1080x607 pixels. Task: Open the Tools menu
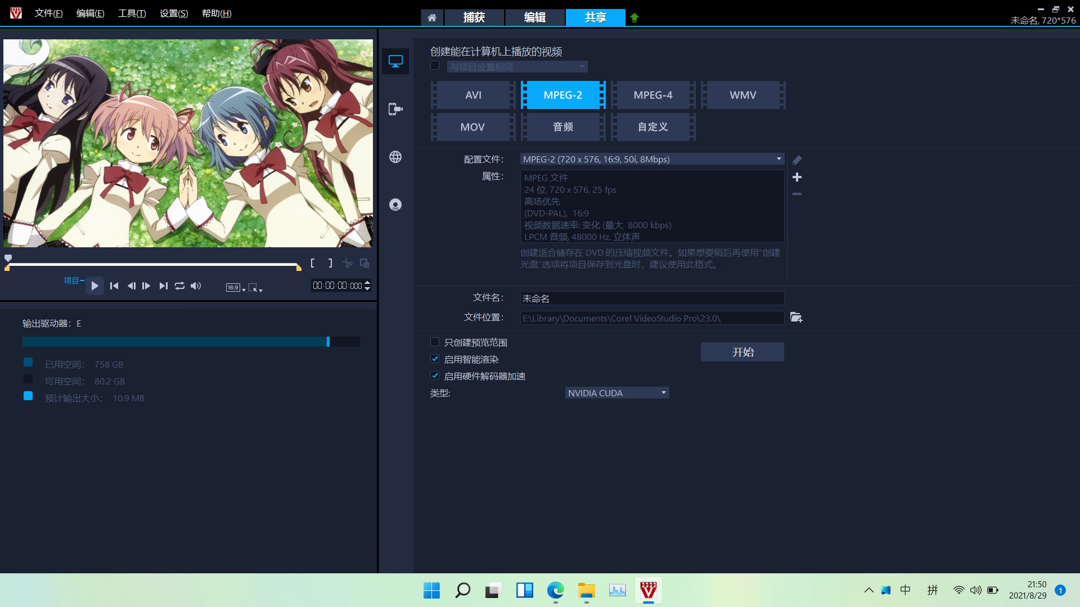[132, 13]
